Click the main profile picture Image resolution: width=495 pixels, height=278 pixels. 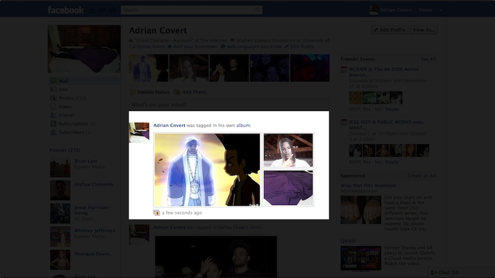[x=84, y=49]
